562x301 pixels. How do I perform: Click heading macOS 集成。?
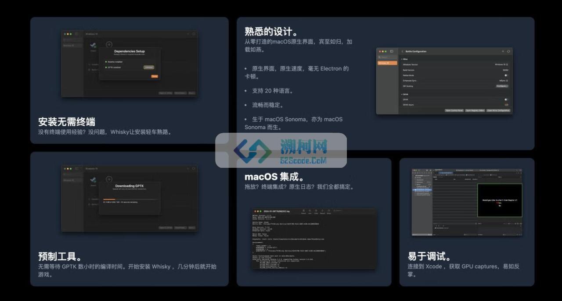point(274,177)
